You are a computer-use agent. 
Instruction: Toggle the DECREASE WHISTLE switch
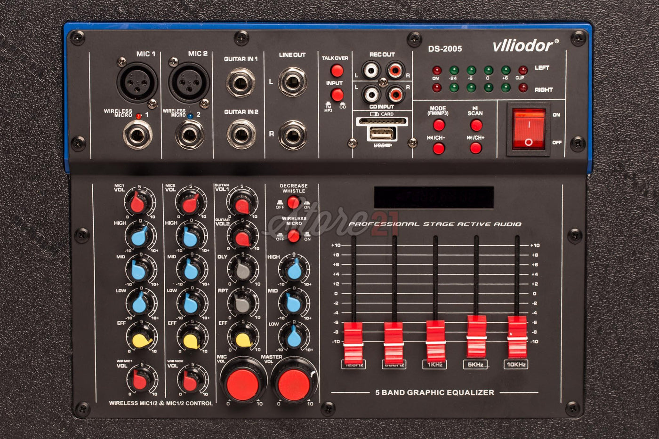pyautogui.click(x=293, y=202)
